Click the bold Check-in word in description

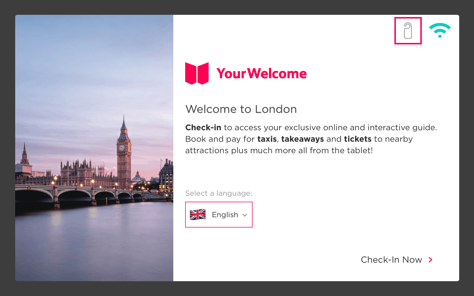click(203, 128)
